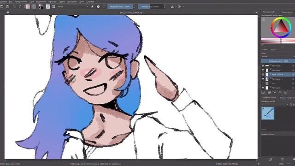This screenshot has width=295, height=166.
Task: Expand the toolbar blend mode Normal dropdown
Action: (73, 6)
